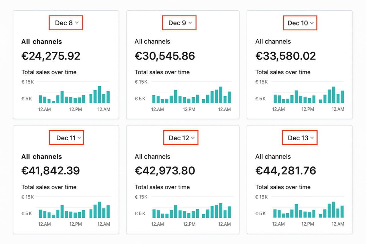Click the 12.PM axis label in the Dec 11 chart

coord(76,224)
